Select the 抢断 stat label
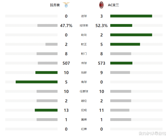168x138 pixels. click(84, 73)
